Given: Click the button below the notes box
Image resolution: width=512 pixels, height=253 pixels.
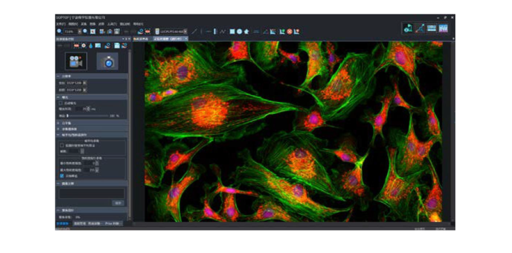Looking at the screenshot, I should [x=118, y=203].
